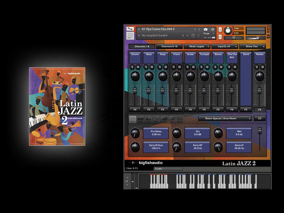Open Room: Spaces Drum Room dropdown

click(x=225, y=119)
